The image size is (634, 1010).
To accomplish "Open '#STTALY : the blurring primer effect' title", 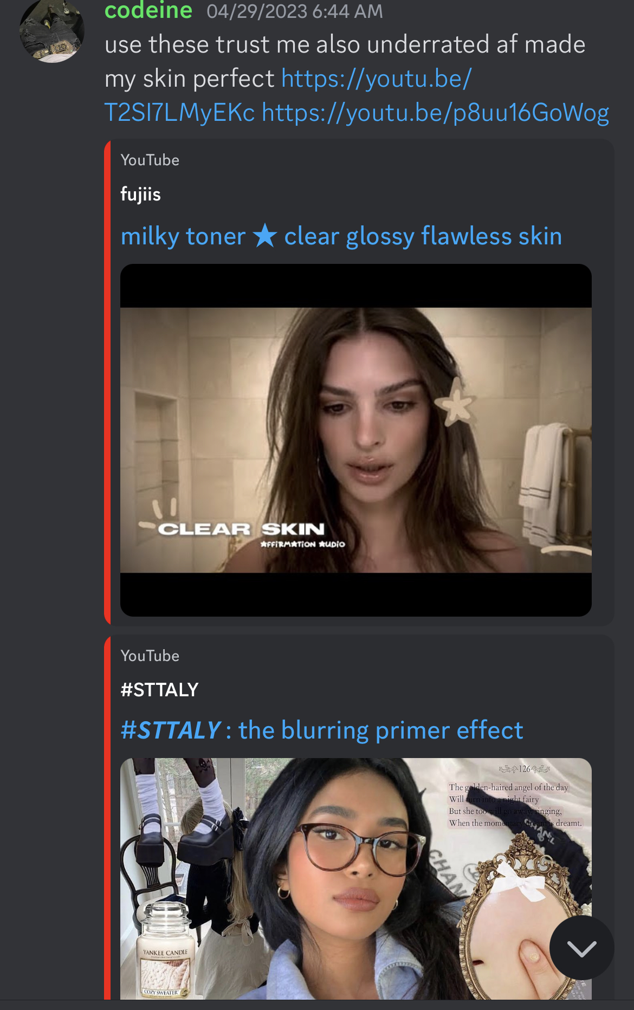I will [x=322, y=730].
